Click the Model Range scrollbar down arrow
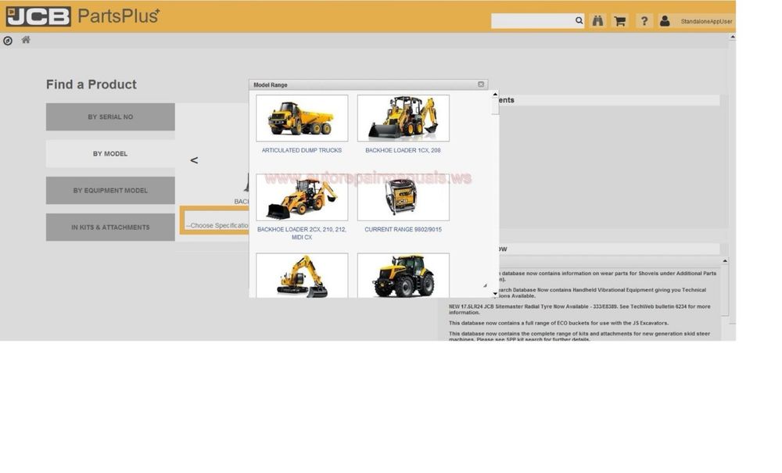This screenshot has width=782, height=473. (x=495, y=293)
